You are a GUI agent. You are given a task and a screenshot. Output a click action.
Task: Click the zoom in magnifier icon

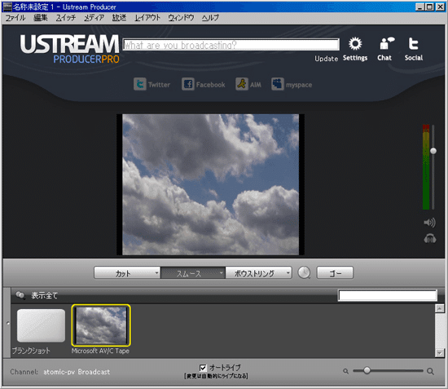pyautogui.click(x=430, y=371)
